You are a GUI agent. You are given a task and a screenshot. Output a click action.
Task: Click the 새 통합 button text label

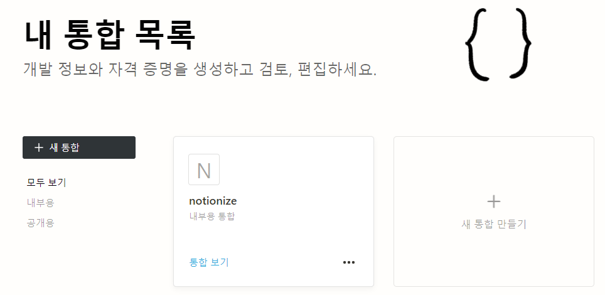pyautogui.click(x=65, y=147)
